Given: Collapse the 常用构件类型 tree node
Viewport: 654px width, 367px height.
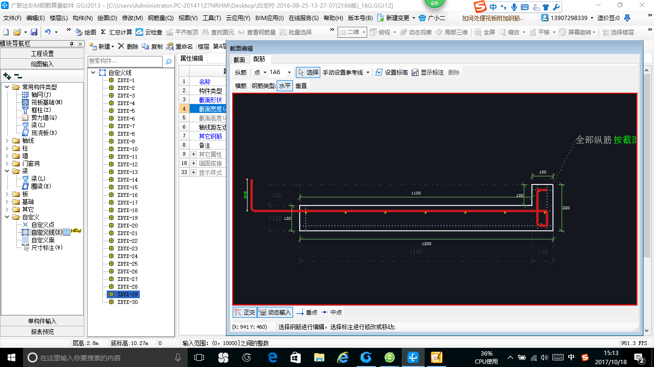Looking at the screenshot, I should (x=7, y=87).
